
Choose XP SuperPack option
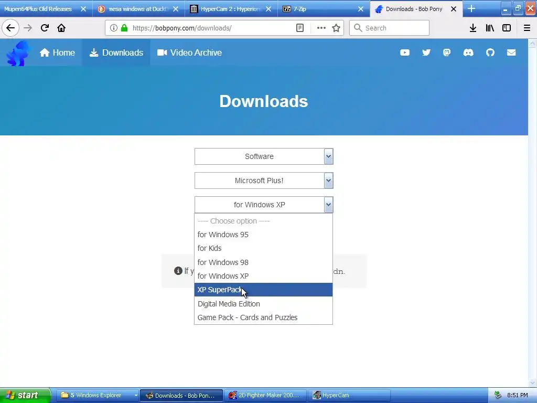[x=263, y=290]
